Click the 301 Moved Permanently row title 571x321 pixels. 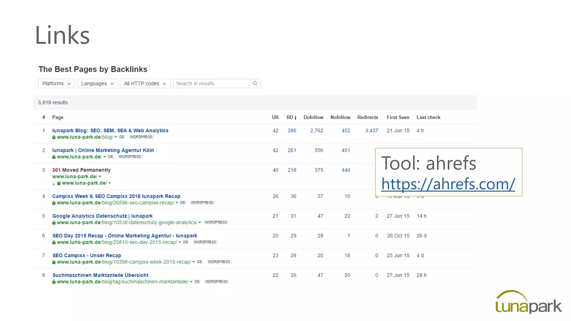tap(81, 170)
